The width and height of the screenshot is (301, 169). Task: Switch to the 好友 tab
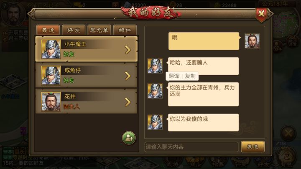(x=74, y=30)
